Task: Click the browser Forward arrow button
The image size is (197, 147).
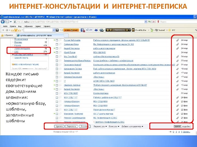Action: pyautogui.click(x=7, y=22)
